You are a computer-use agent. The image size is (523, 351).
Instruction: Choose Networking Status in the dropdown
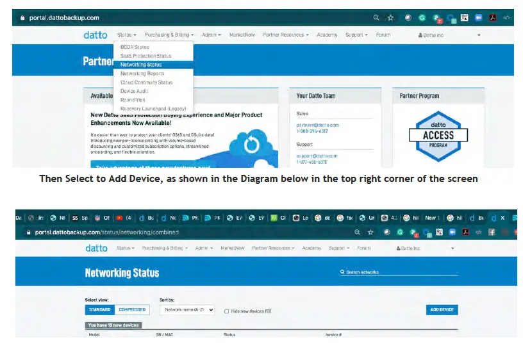153,65
